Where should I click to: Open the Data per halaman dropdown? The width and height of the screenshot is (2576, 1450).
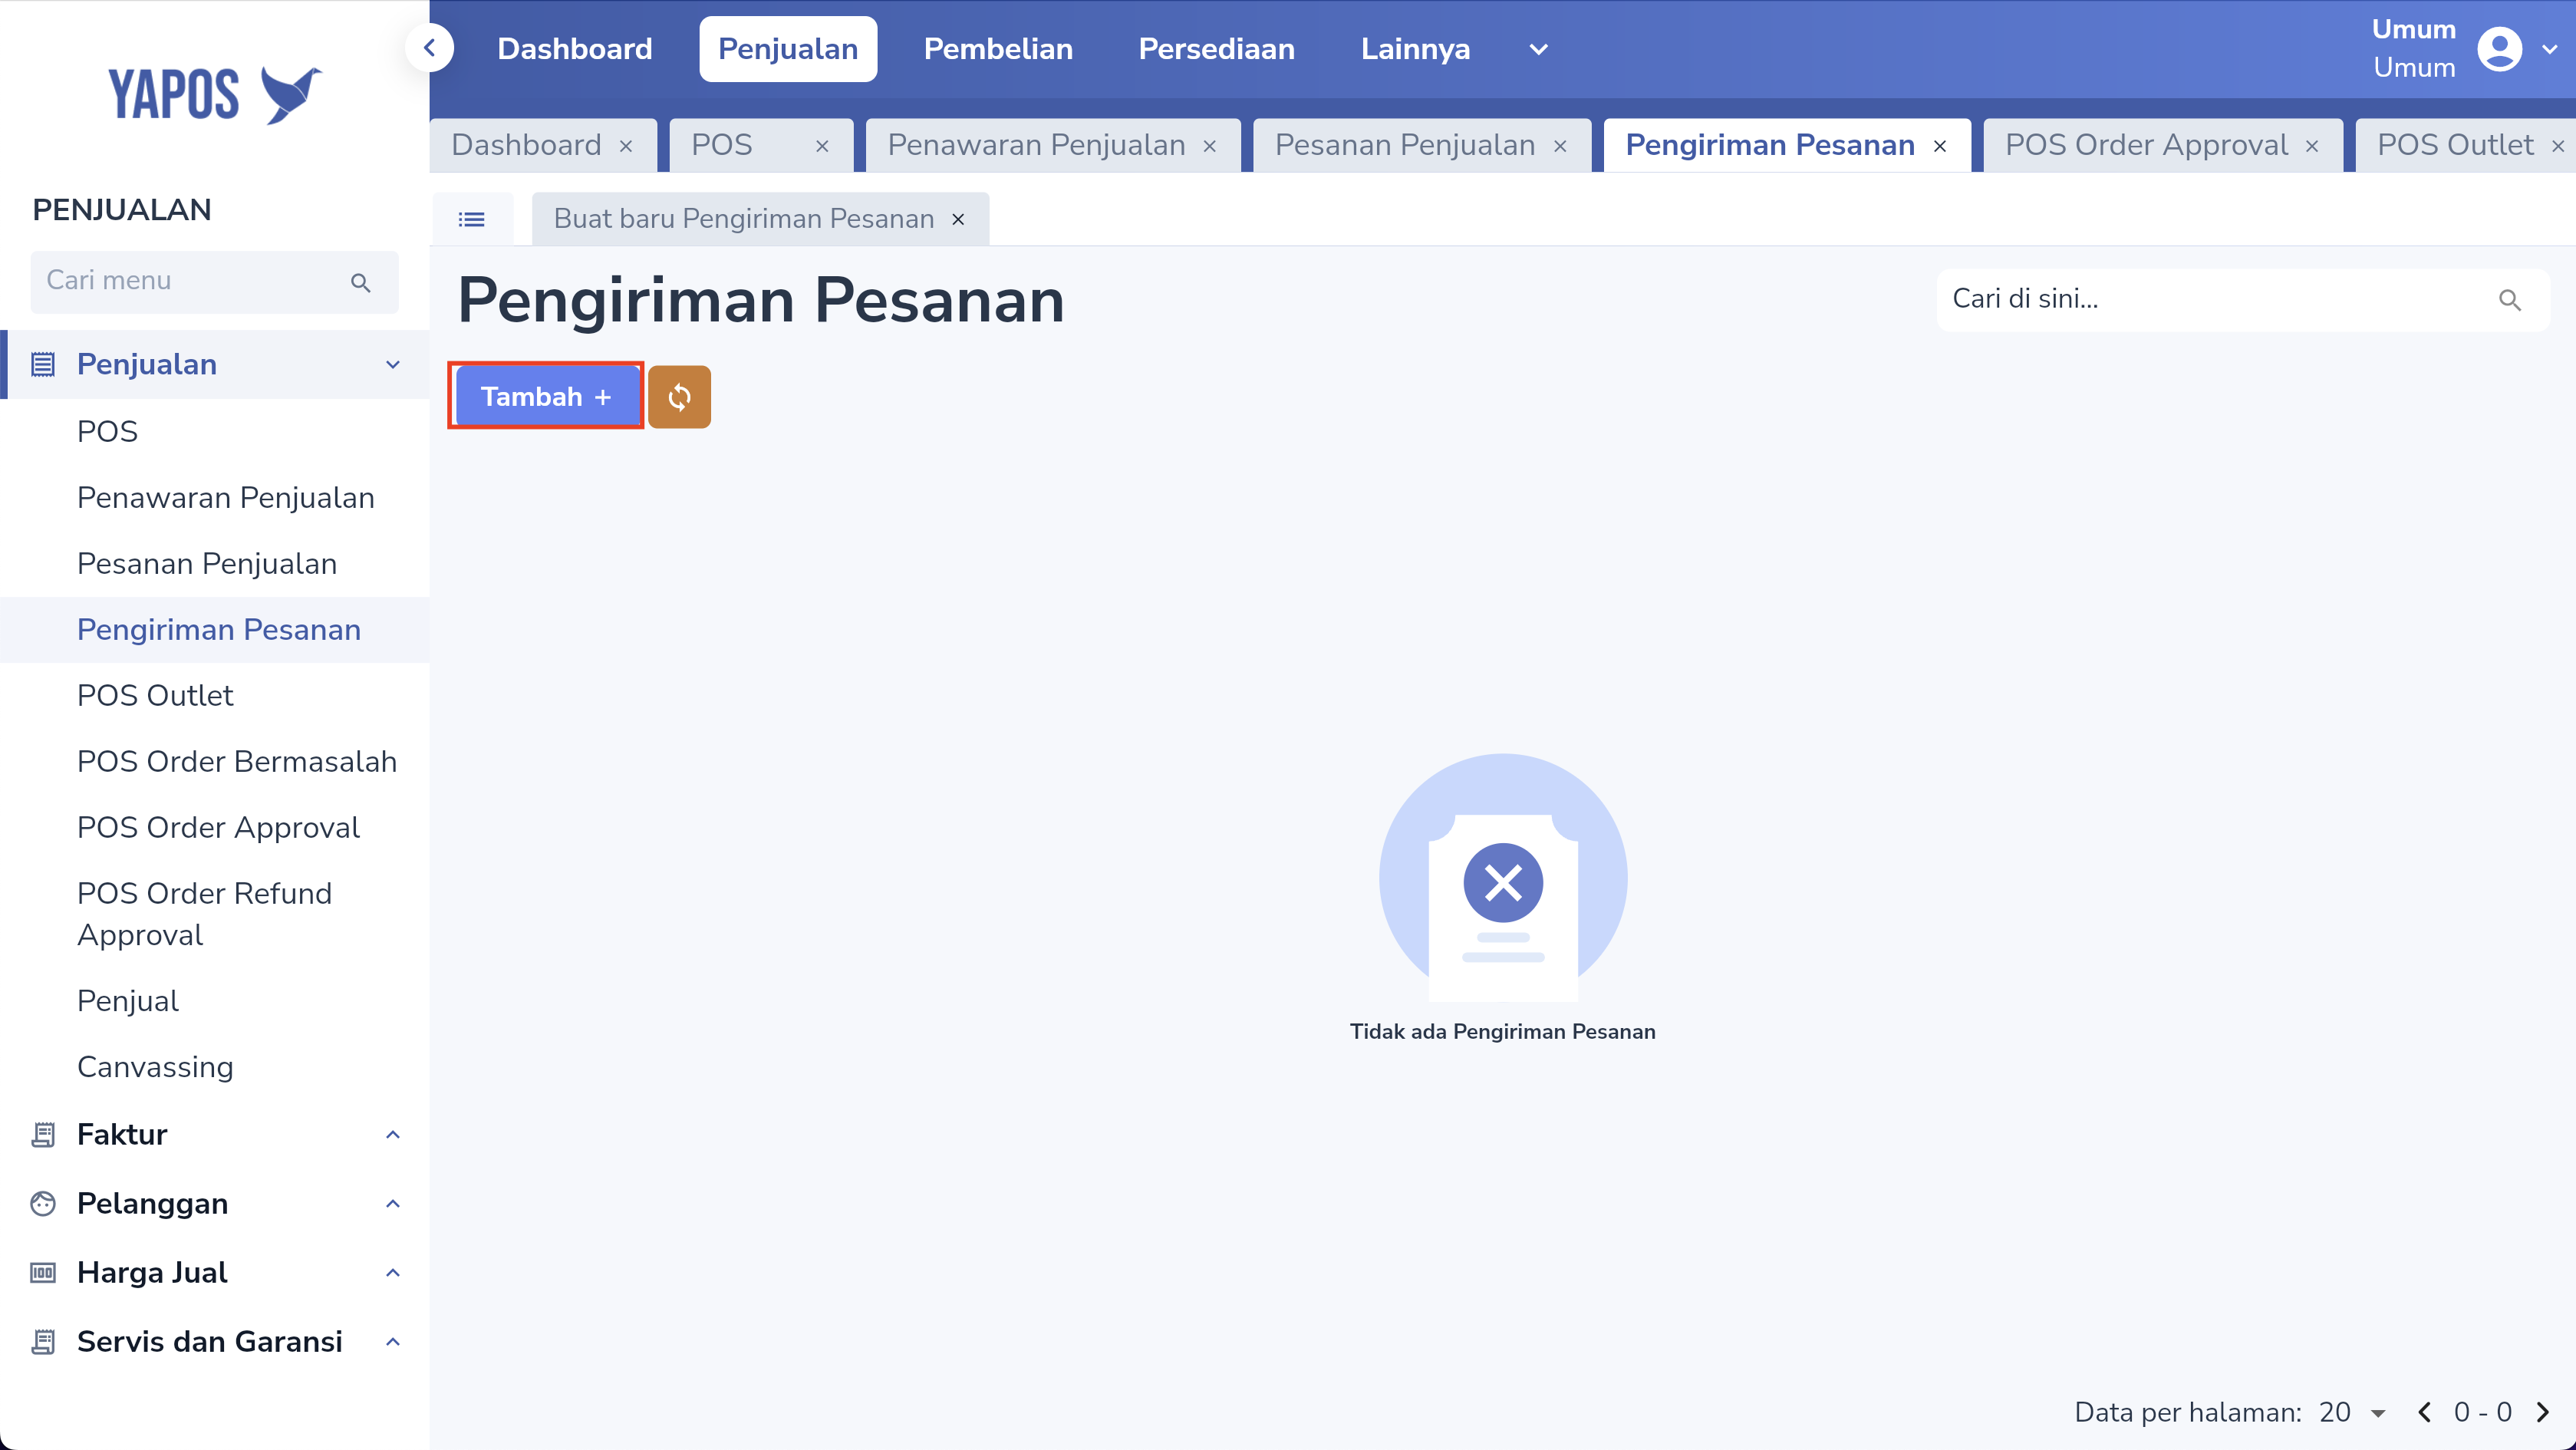pos(2353,1412)
